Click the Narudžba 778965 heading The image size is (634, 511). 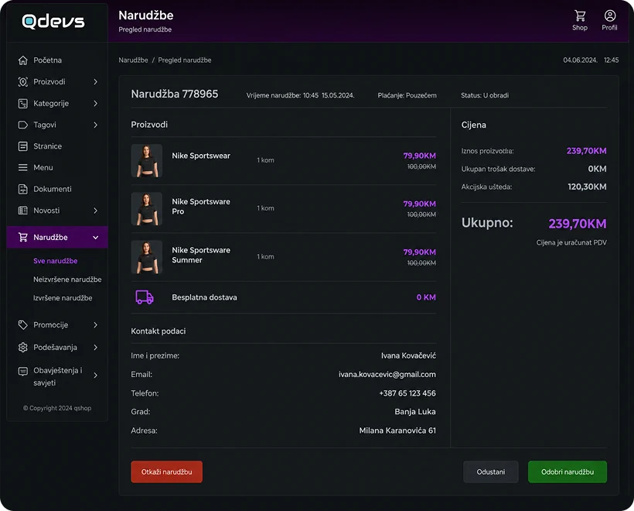[175, 94]
